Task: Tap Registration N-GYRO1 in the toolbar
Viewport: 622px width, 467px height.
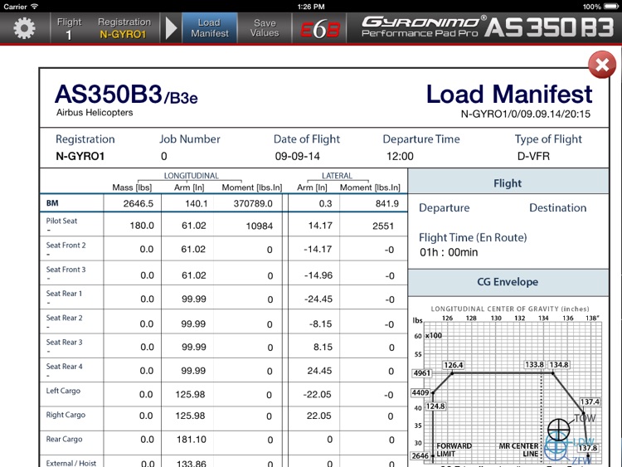Action: [124, 28]
